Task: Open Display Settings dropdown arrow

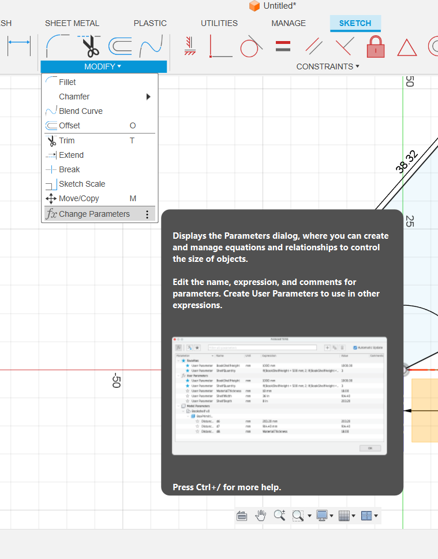Action: (332, 516)
